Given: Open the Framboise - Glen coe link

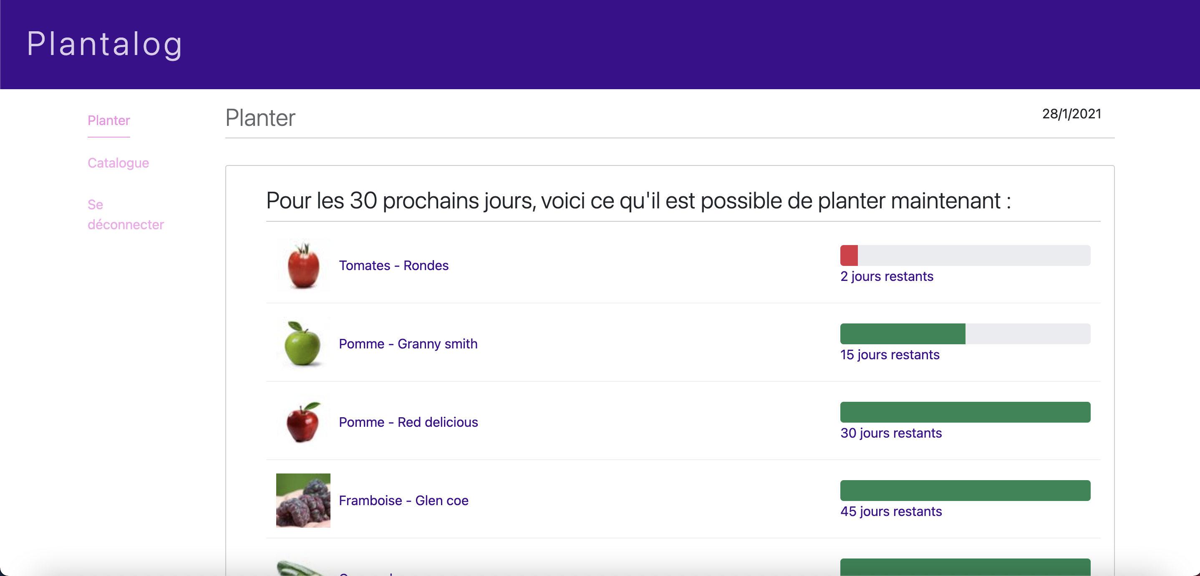Looking at the screenshot, I should click(403, 500).
